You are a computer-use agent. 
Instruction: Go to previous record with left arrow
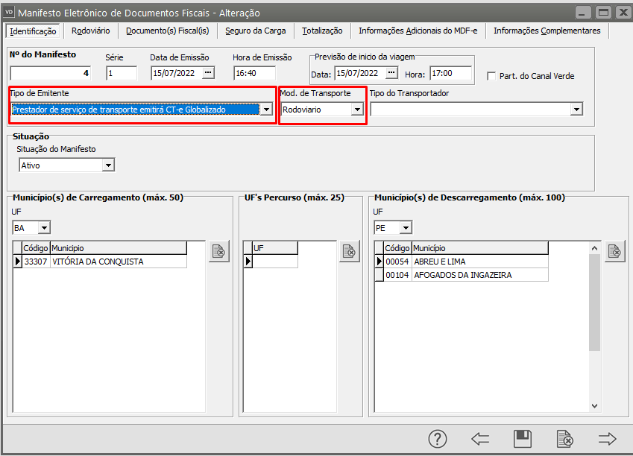[480, 439]
